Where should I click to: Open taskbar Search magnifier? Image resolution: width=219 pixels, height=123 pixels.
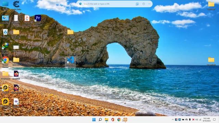(100, 120)
